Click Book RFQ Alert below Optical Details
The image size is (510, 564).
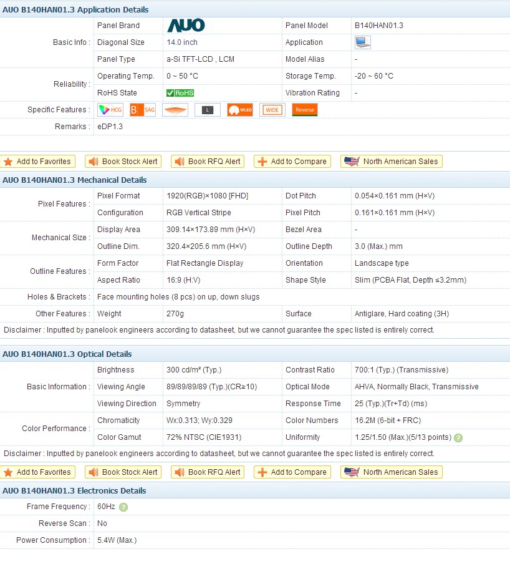[208, 472]
